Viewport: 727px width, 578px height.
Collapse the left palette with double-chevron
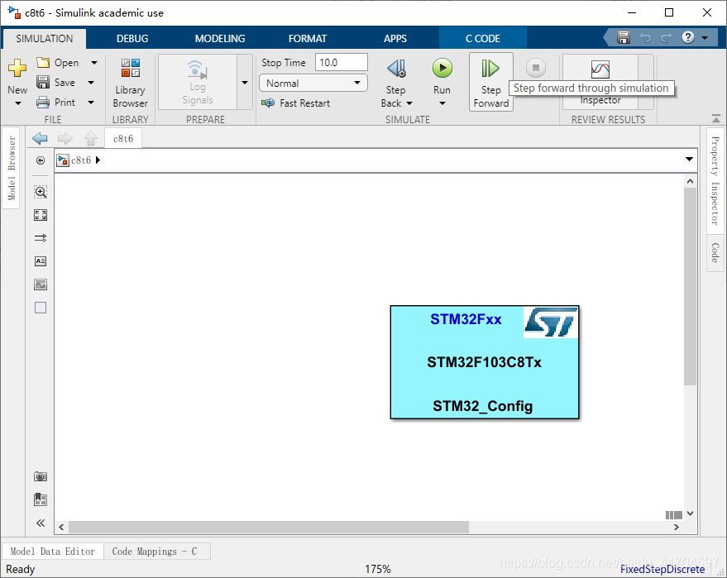[x=41, y=523]
